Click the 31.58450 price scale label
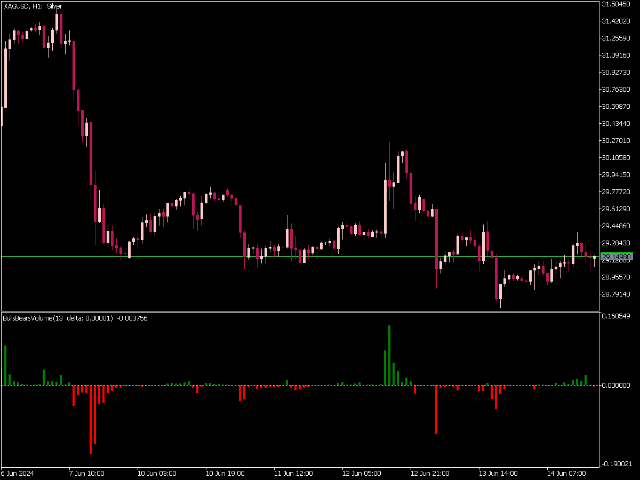This screenshot has width=640, height=480. pyautogui.click(x=617, y=4)
